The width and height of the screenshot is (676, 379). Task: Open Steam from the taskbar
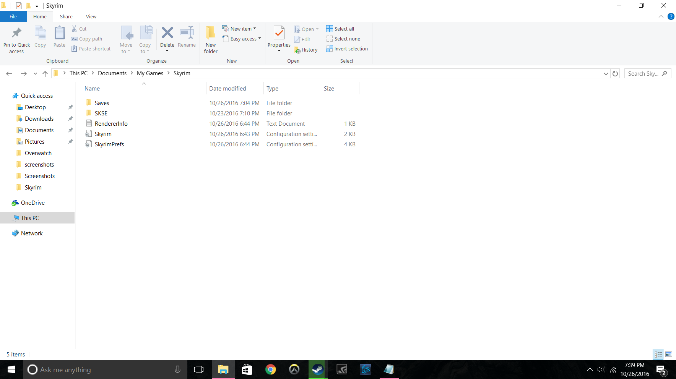[x=318, y=369]
